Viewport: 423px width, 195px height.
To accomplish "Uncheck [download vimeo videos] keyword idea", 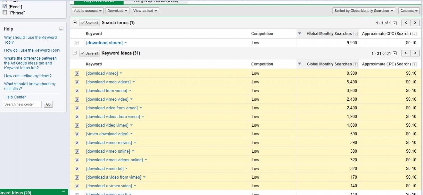I will (77, 82).
